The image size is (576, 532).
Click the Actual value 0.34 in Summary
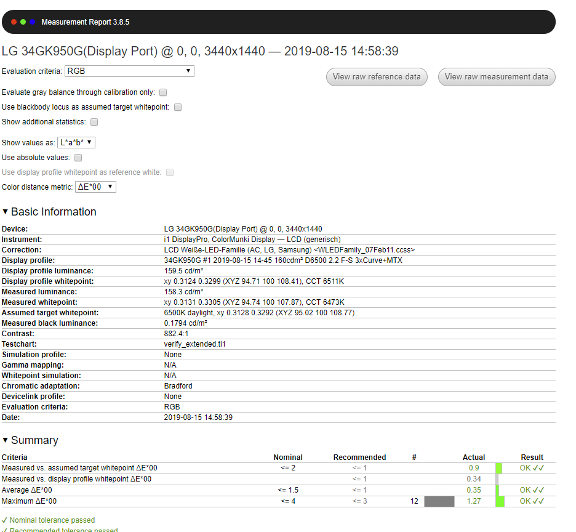pyautogui.click(x=474, y=479)
